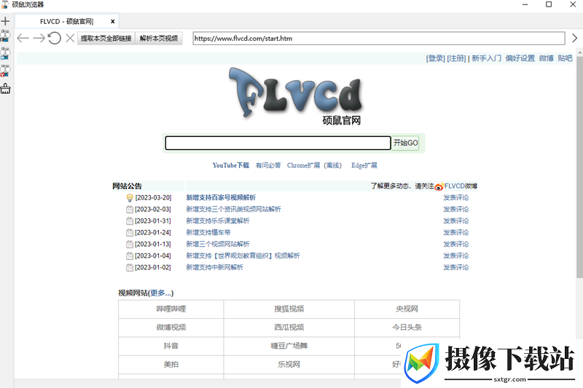Open 新增支持百家号视频解析 announcement
Screen dimensions: 583x388
point(221,197)
